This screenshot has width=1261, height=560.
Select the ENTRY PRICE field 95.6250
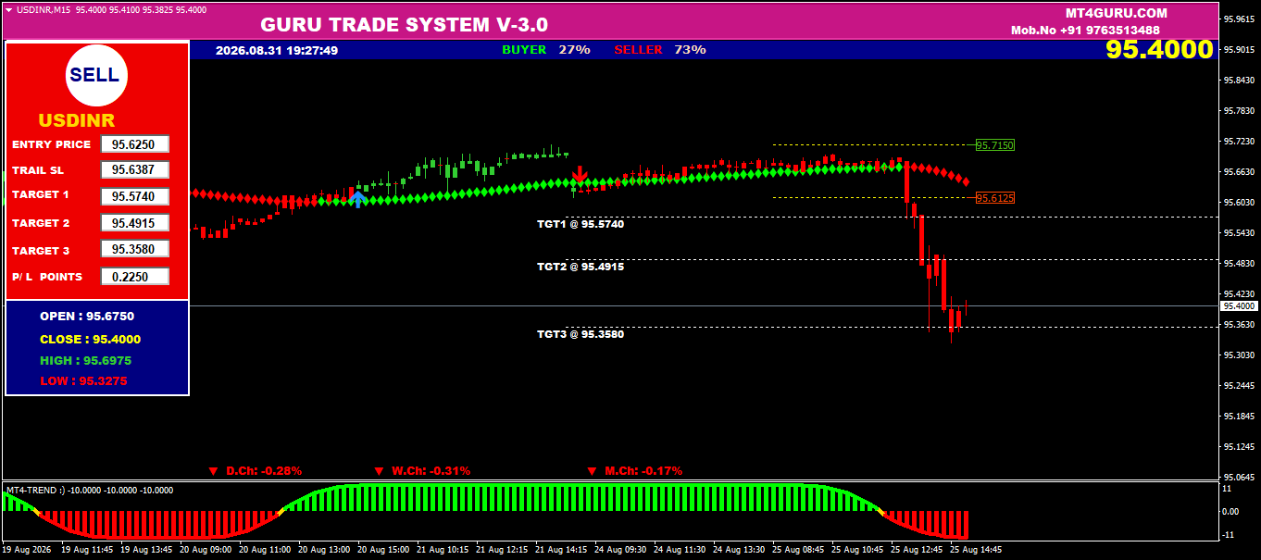pos(135,144)
